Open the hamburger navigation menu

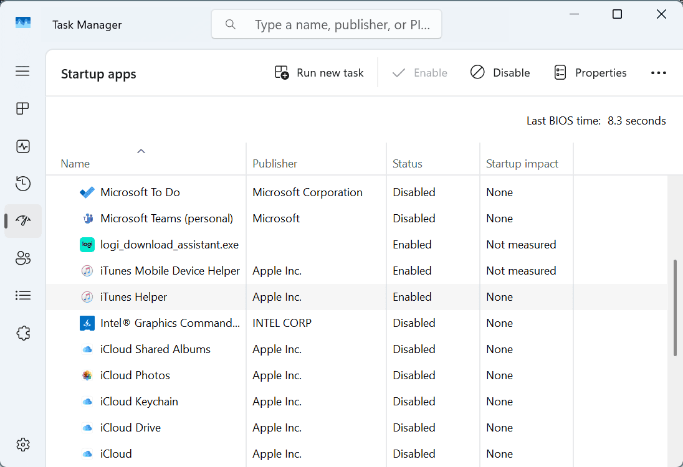point(22,71)
